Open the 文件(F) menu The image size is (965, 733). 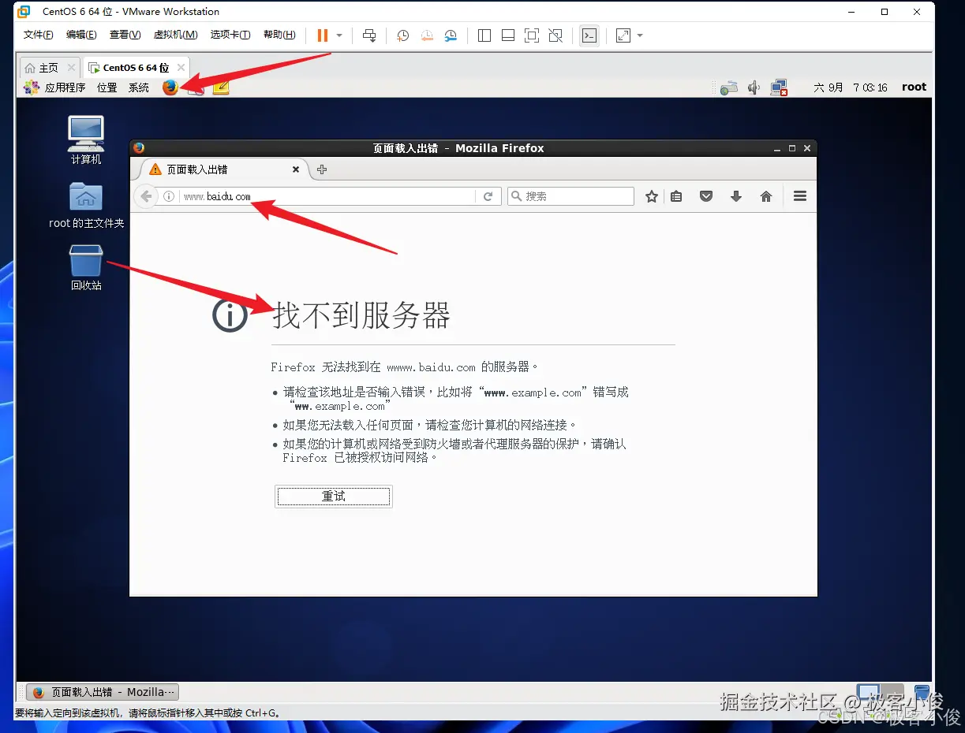39,35
